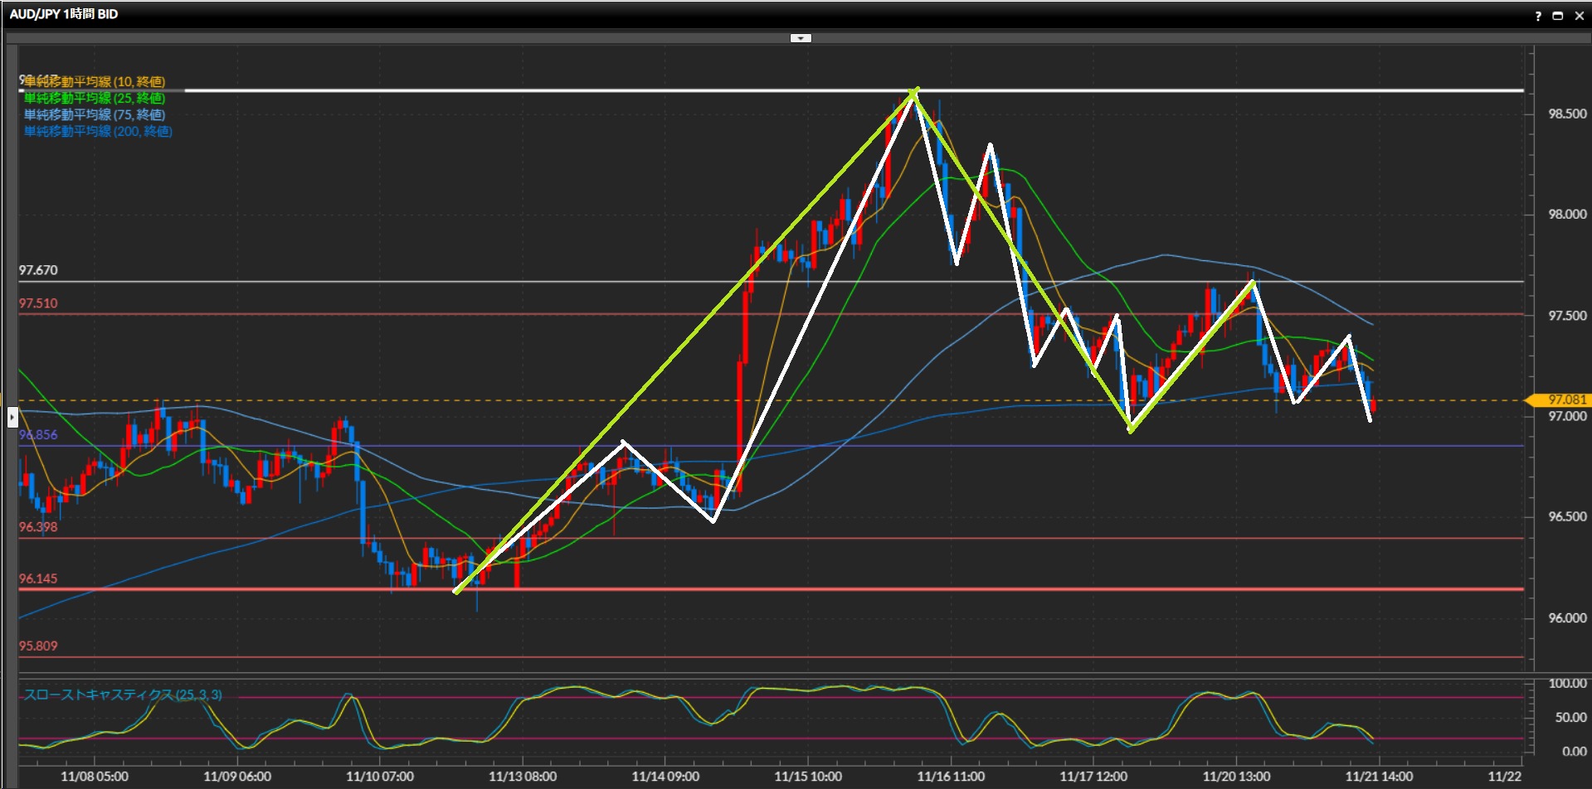Select the 95.809 horizontal line label

38,646
